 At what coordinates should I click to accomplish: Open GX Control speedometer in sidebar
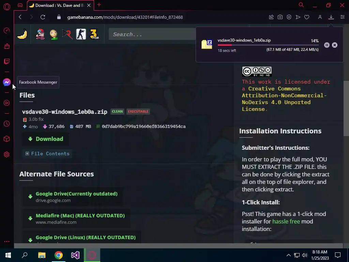7,30
